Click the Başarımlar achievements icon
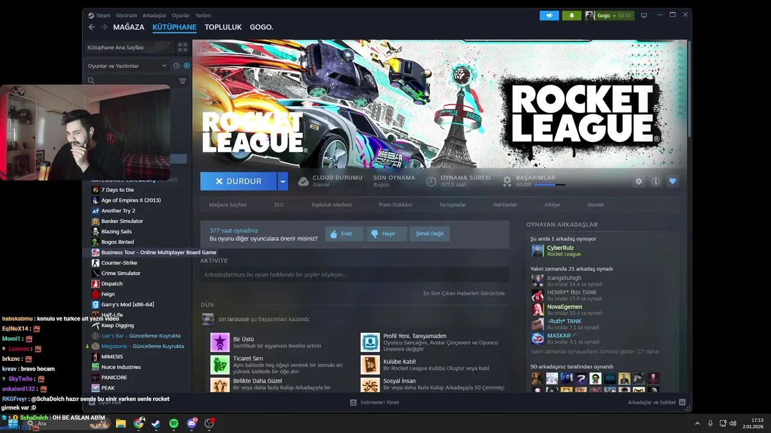The image size is (771, 433). 507,180
